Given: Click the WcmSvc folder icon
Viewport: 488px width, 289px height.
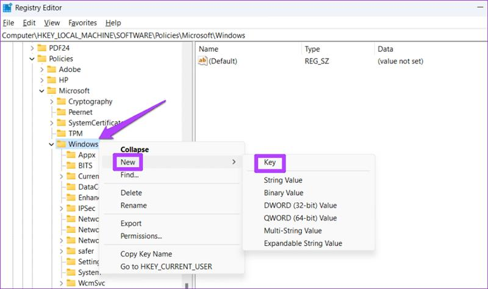Looking at the screenshot, I should 71,283.
